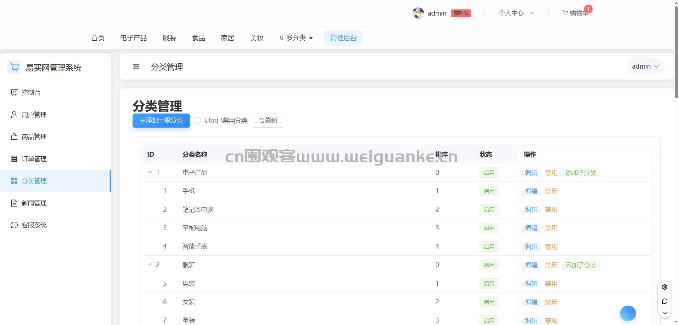The width and height of the screenshot is (679, 325).
Task: Disable the 智能手表 category
Action: coord(551,246)
